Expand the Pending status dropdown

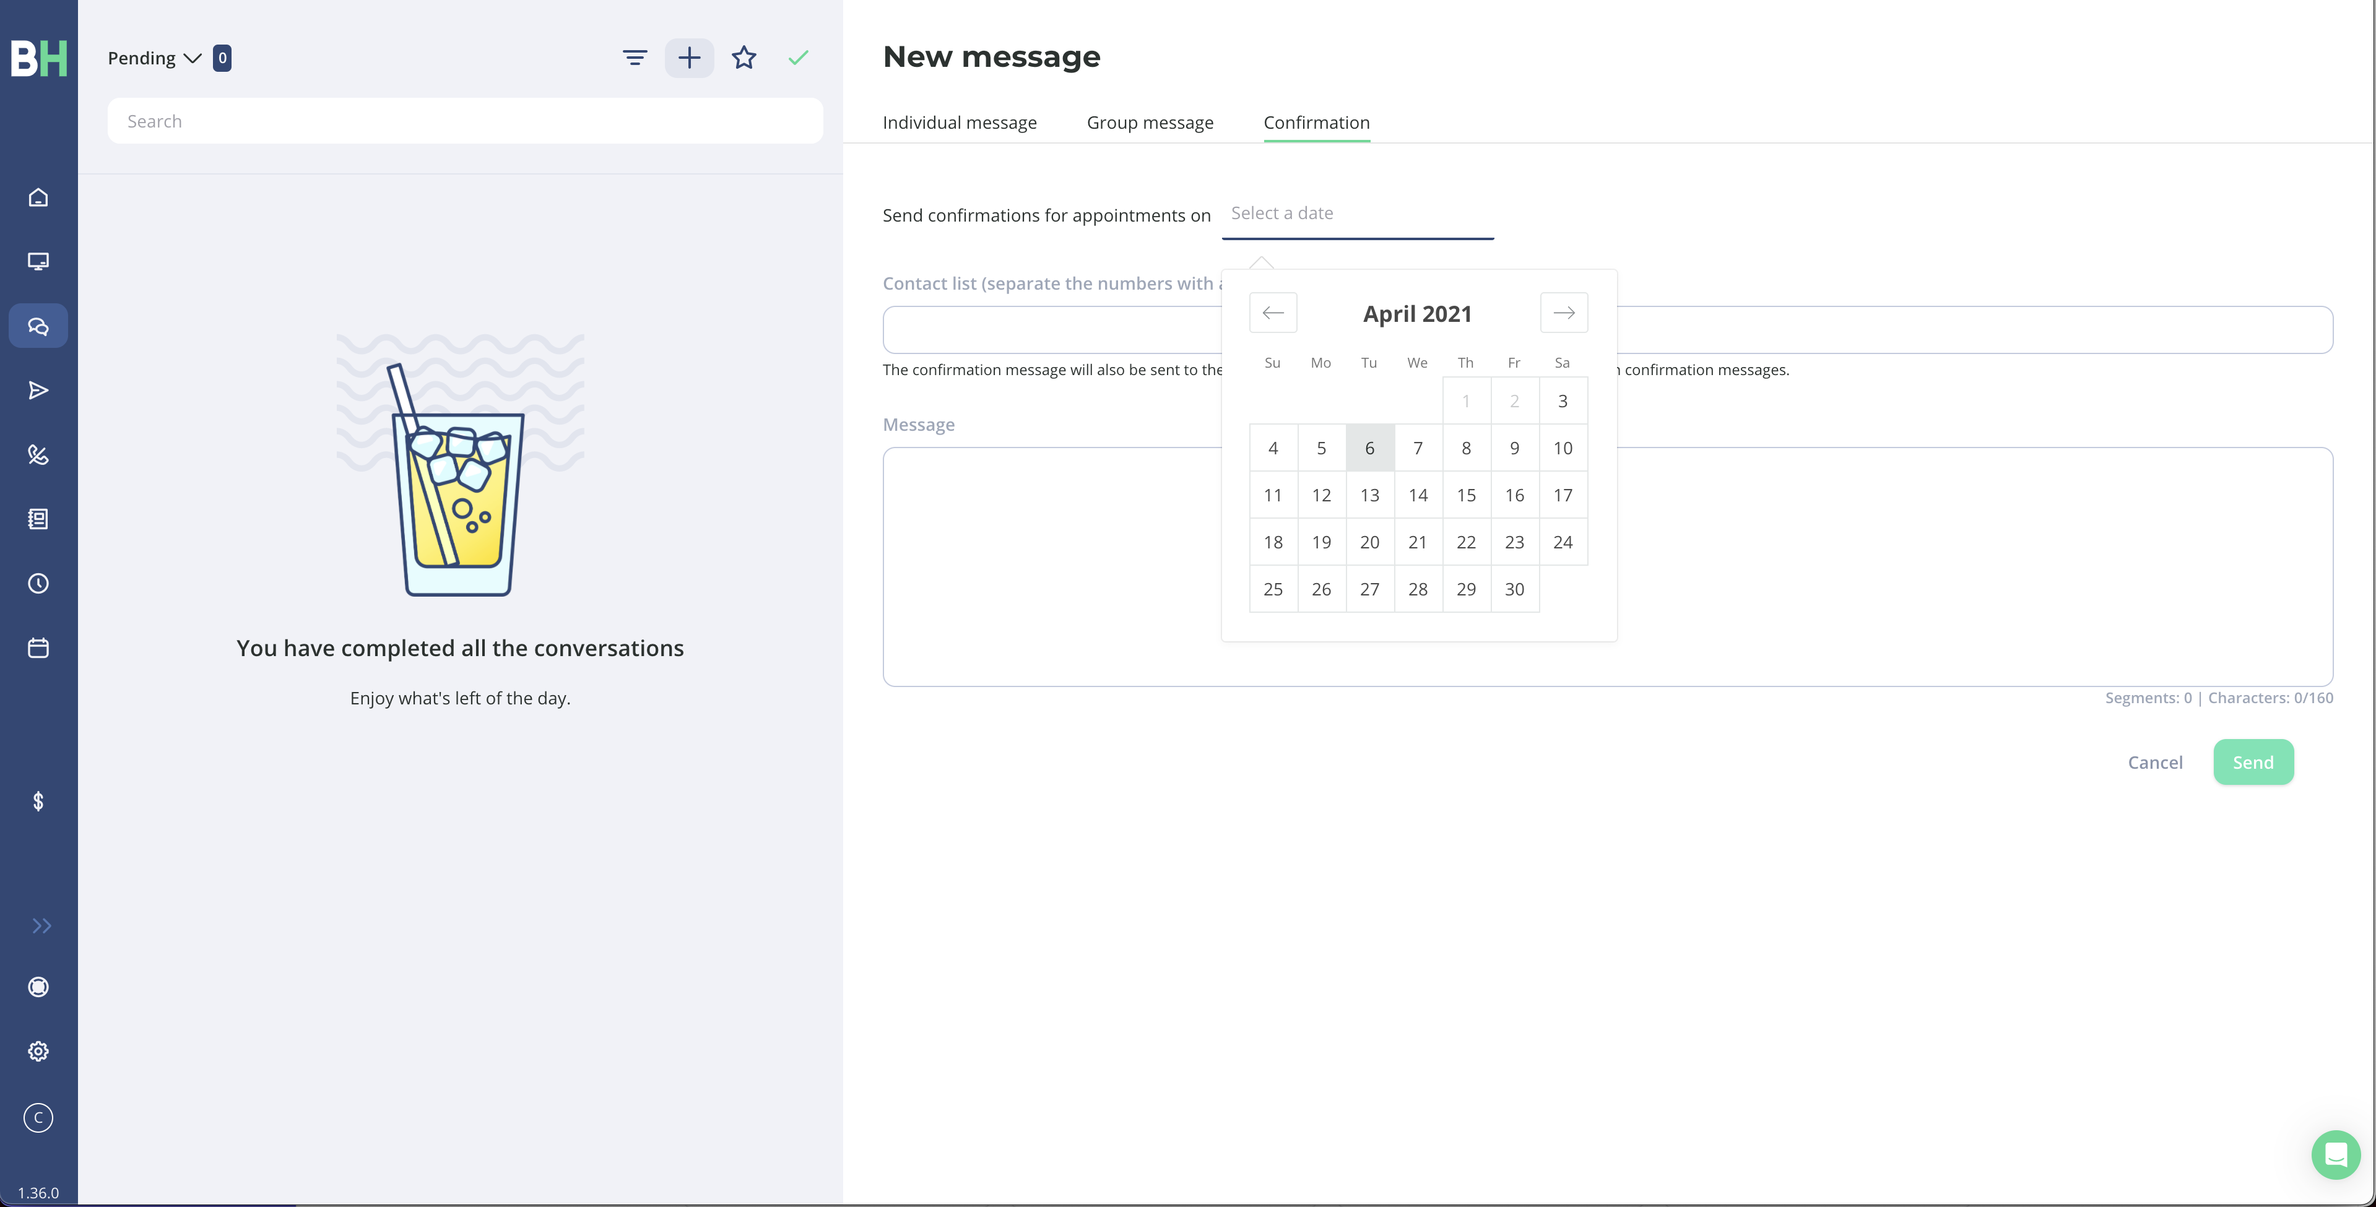(155, 58)
